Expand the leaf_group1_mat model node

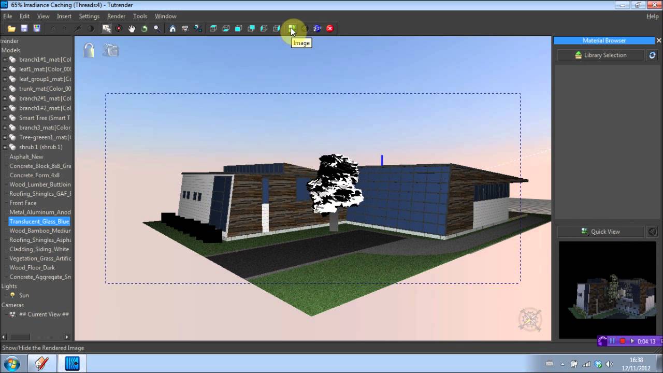point(5,79)
